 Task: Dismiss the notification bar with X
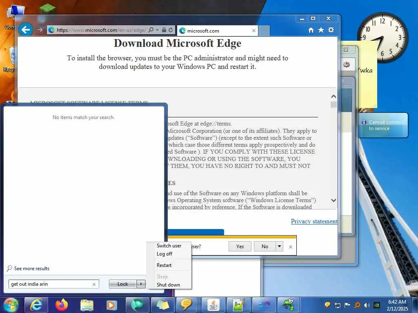point(291,247)
